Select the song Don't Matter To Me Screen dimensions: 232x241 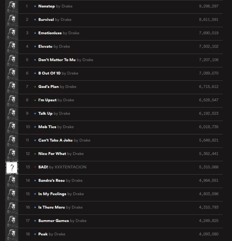click(57, 60)
